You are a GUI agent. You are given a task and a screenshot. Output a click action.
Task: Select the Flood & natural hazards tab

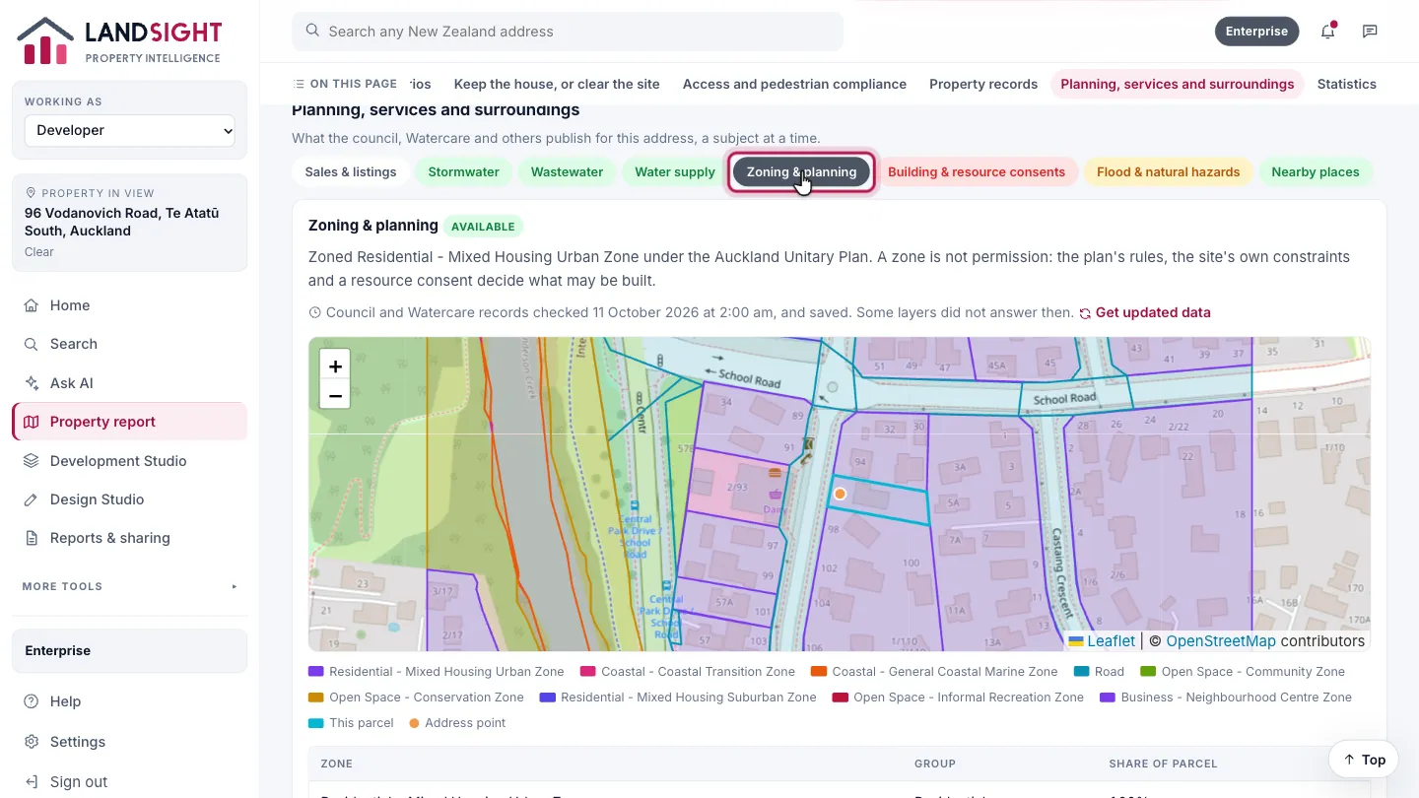pyautogui.click(x=1169, y=171)
